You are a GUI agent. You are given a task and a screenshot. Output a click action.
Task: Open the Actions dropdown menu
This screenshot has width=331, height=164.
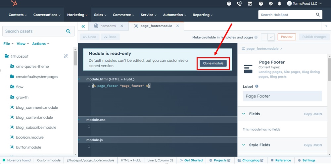point(40,44)
